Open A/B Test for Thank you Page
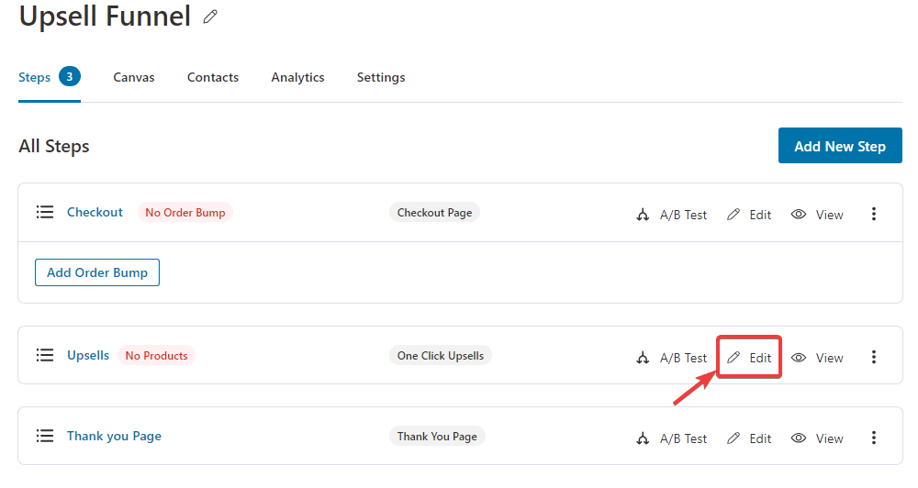This screenshot has height=488, width=918. click(x=672, y=438)
